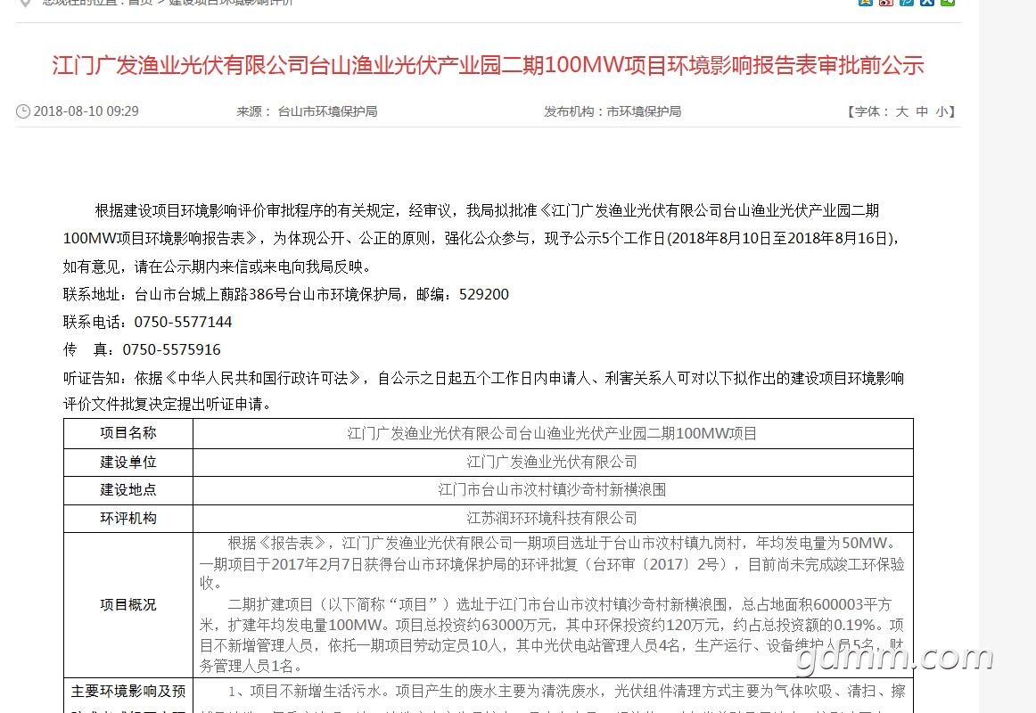Click the red article headline about 100MW项目
1036x713 pixels.
point(488,65)
